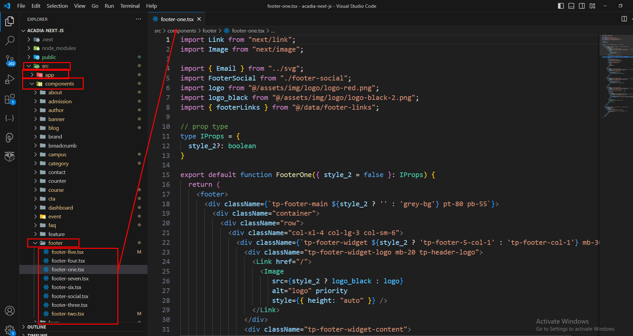Click VS Code logo in title bar

tap(7, 6)
